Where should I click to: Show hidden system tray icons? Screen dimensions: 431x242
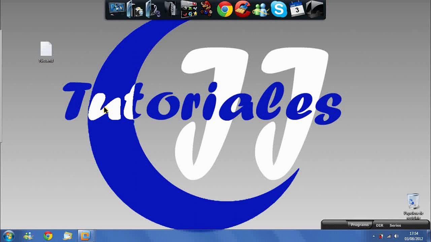coord(374,236)
